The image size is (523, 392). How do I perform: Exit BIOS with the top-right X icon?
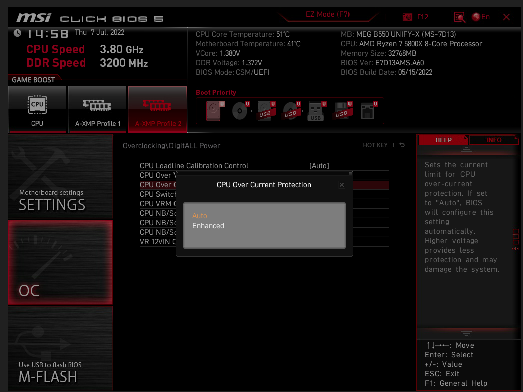506,17
